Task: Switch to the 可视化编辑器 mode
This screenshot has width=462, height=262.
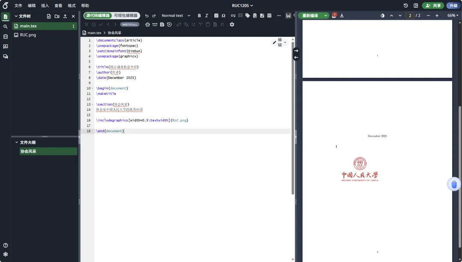Action: (x=126, y=16)
